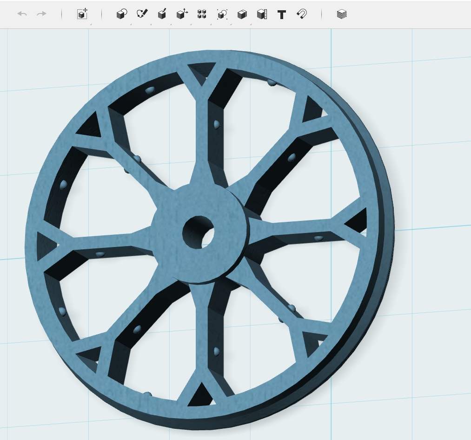
Task: Open the Pattern four-cubes tool
Action: click(202, 14)
